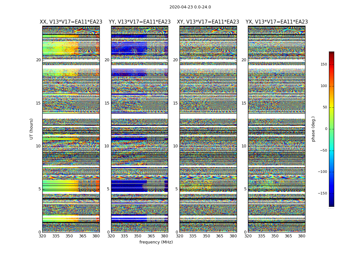
Task: Click the '10' UT tick beside YY panel
Action: point(107,146)
